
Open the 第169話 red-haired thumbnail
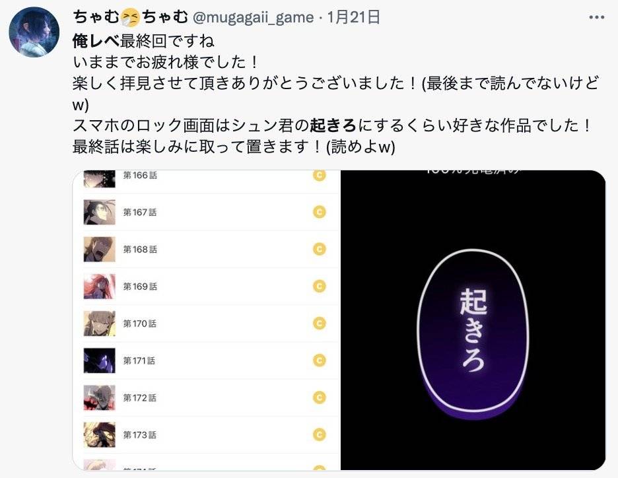(x=99, y=286)
